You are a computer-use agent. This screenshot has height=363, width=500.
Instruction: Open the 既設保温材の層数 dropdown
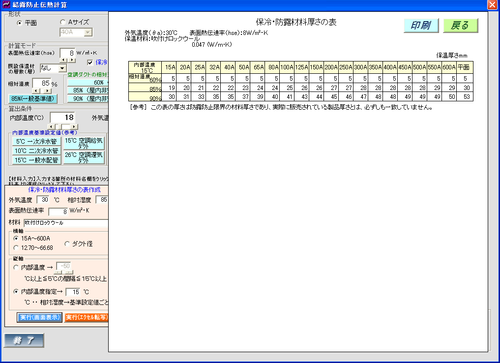[62, 68]
